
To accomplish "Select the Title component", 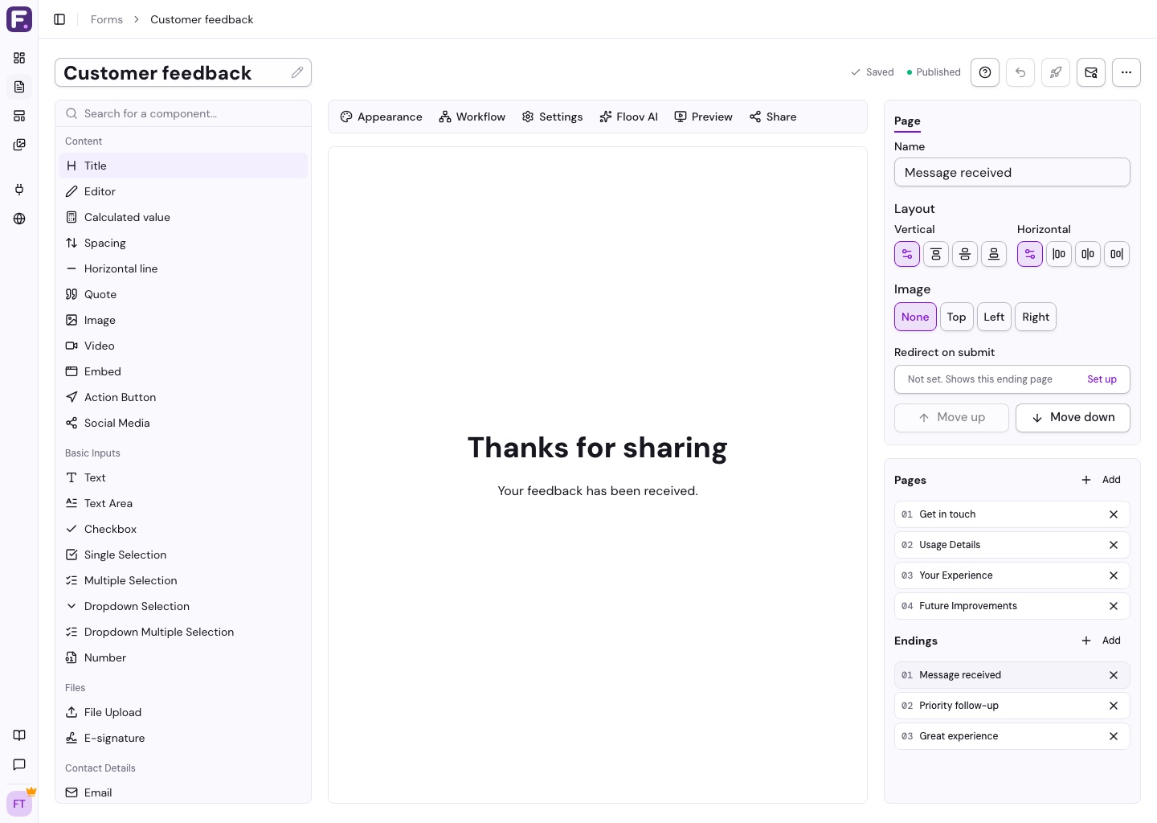I will pos(183,166).
